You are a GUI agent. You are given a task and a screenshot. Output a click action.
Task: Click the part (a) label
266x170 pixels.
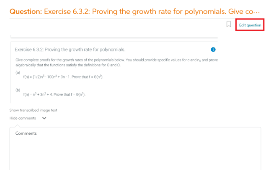(x=18, y=72)
